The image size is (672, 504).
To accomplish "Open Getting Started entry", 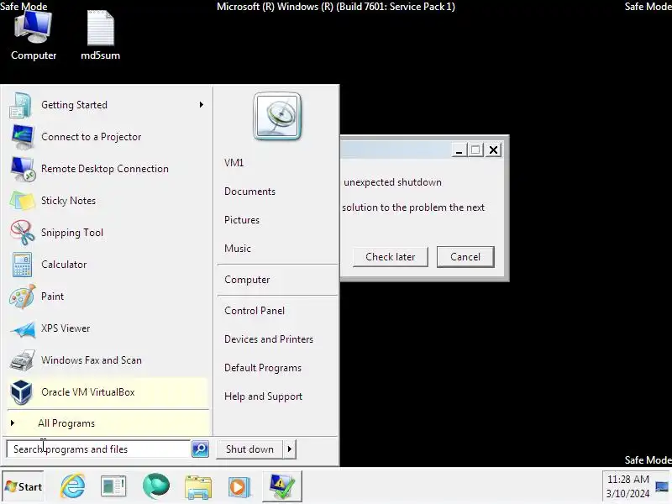I will [108, 105].
